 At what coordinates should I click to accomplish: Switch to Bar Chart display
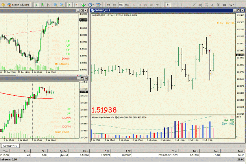click(36, 5)
